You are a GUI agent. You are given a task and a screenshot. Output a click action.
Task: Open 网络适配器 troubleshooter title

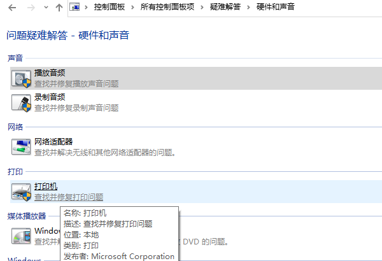[53, 141]
